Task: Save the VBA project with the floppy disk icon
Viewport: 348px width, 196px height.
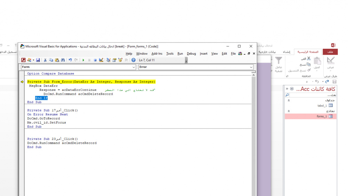Action: [x=38, y=60]
